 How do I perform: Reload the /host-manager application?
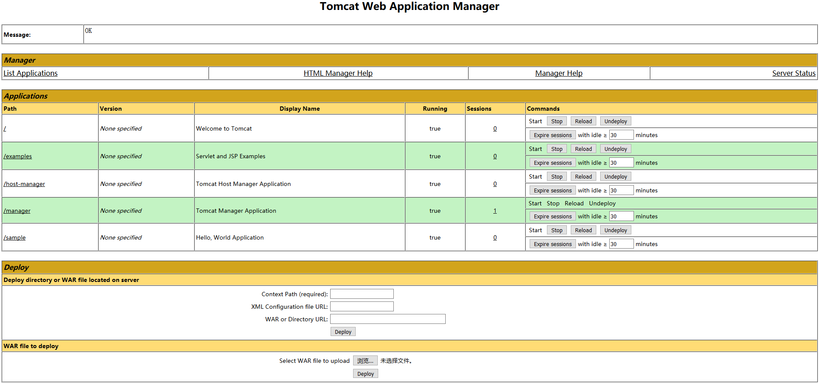point(583,176)
